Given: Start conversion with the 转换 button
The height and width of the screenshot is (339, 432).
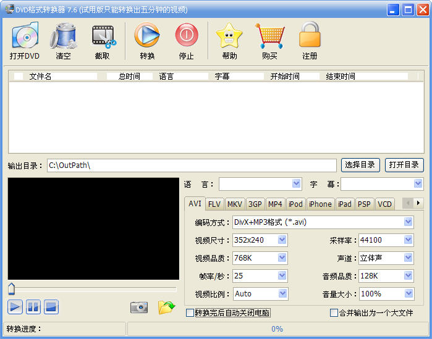Looking at the screenshot, I should [147, 35].
